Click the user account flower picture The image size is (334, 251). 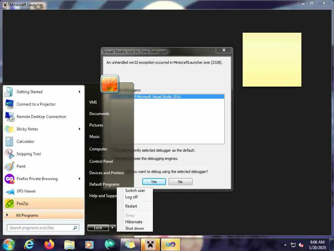pos(110,84)
